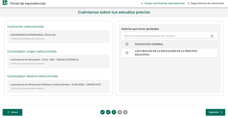Open Seguimiento de solicitudes

tap(206, 3)
